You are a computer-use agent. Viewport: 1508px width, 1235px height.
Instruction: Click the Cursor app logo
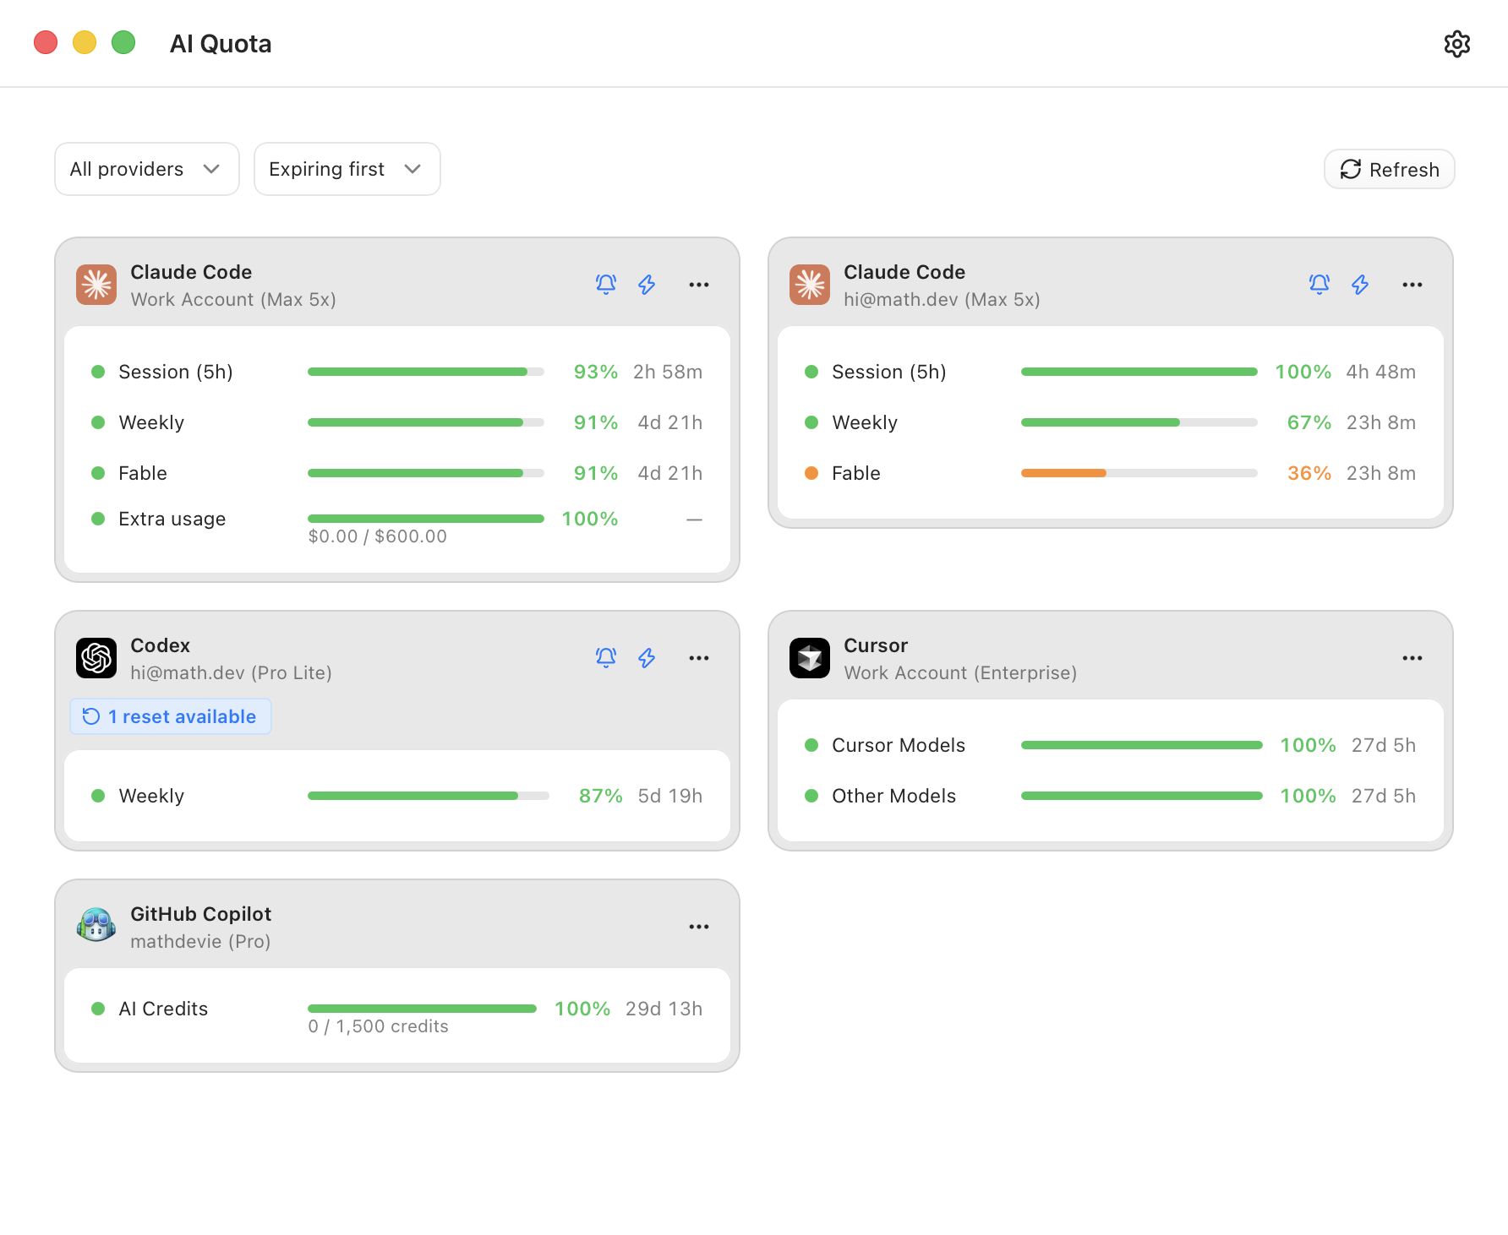point(810,658)
